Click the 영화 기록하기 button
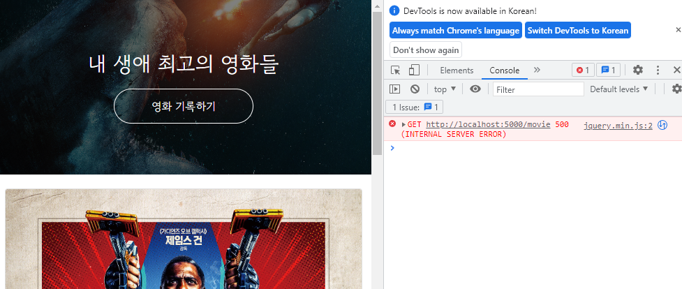682x289 pixels. [184, 106]
